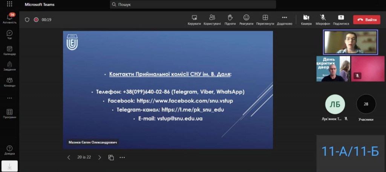Leave the meeting with Вийти button
The image size is (386, 172).
366,20
